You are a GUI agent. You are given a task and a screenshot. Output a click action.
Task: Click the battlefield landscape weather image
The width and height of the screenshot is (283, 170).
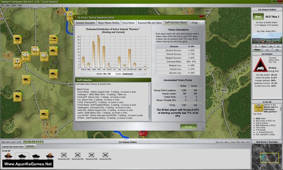click(x=267, y=38)
